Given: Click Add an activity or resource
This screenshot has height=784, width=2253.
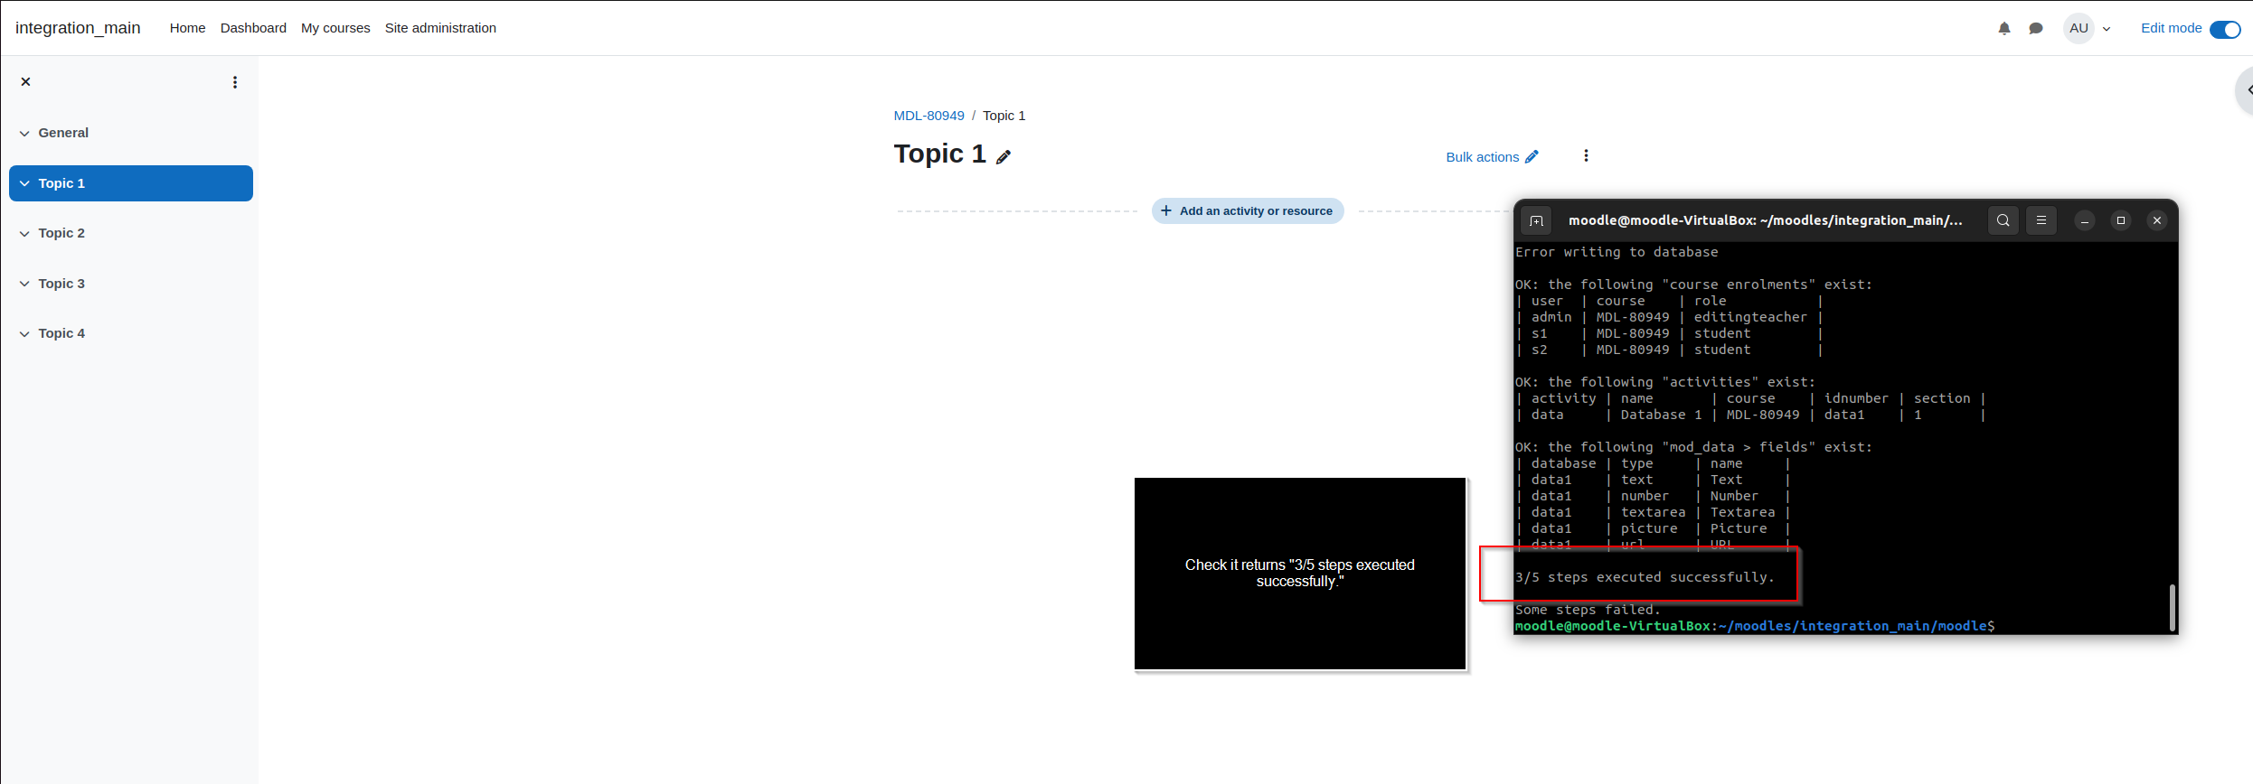Looking at the screenshot, I should point(1248,211).
